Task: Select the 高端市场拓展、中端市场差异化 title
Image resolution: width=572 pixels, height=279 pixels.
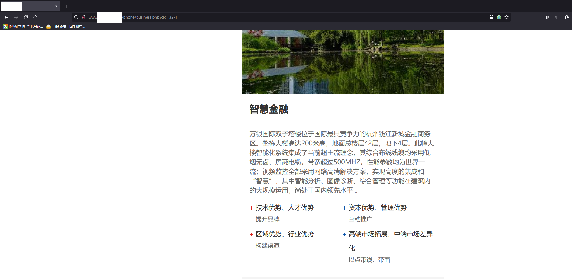Action: (390, 241)
